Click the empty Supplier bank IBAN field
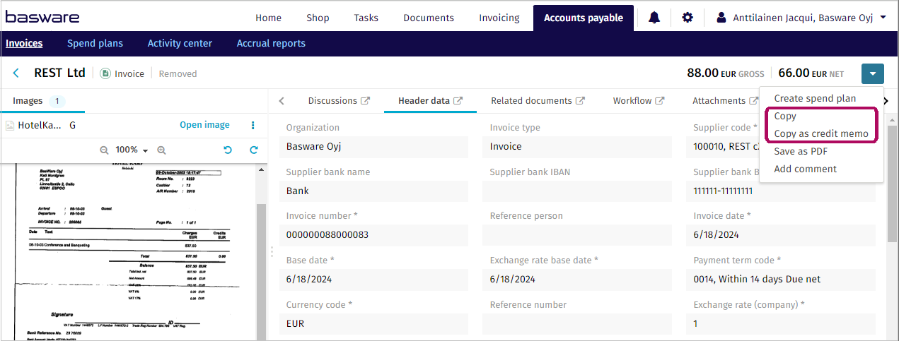 [x=577, y=191]
